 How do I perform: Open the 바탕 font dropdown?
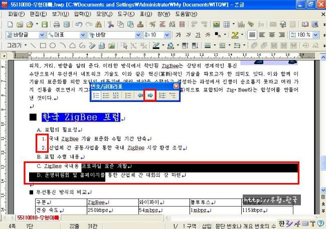click(138, 35)
